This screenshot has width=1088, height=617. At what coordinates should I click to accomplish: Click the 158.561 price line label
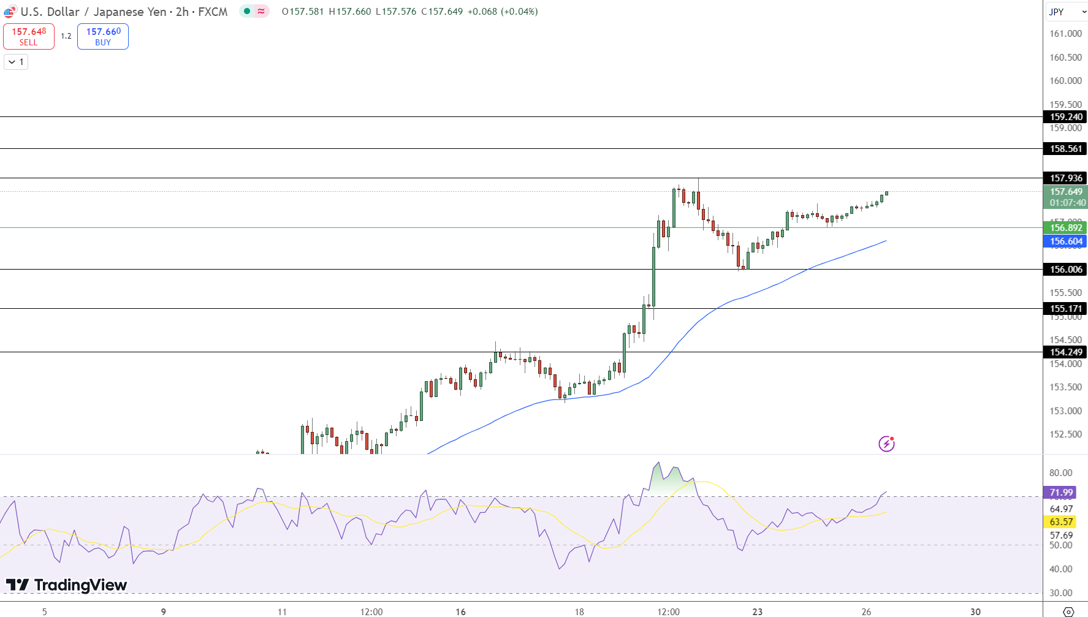(1065, 148)
